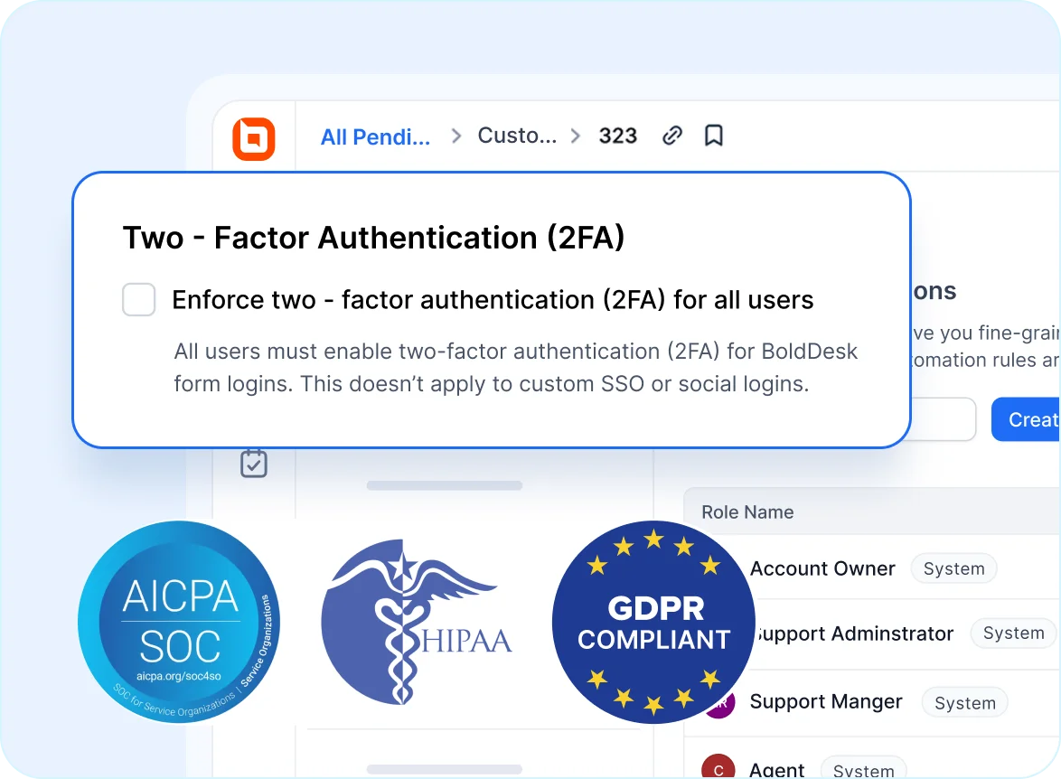Screen dimensions: 1061x779
Task: Select ticket 323 in the breadcrumb
Action: tap(618, 135)
